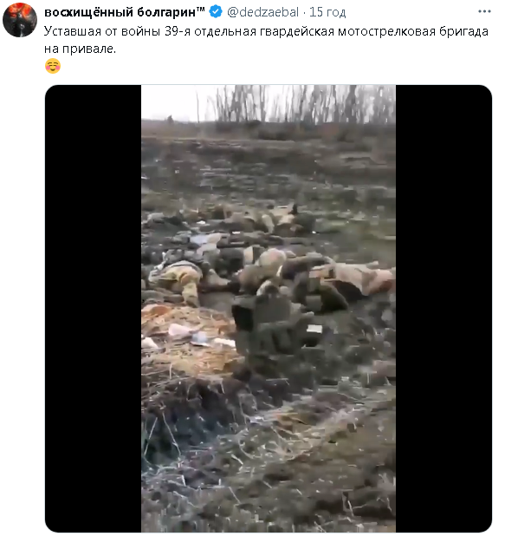
Task: Click the blue verified checkmark badge
Action: coord(216,11)
